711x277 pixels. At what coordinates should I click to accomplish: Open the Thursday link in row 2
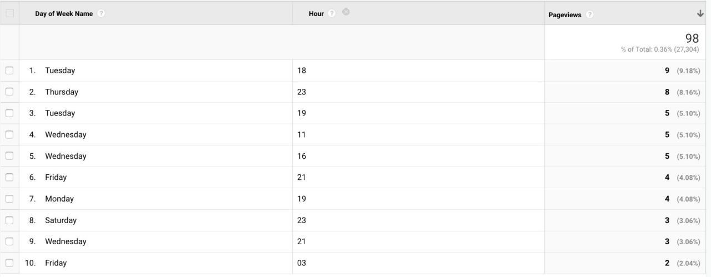tap(62, 92)
